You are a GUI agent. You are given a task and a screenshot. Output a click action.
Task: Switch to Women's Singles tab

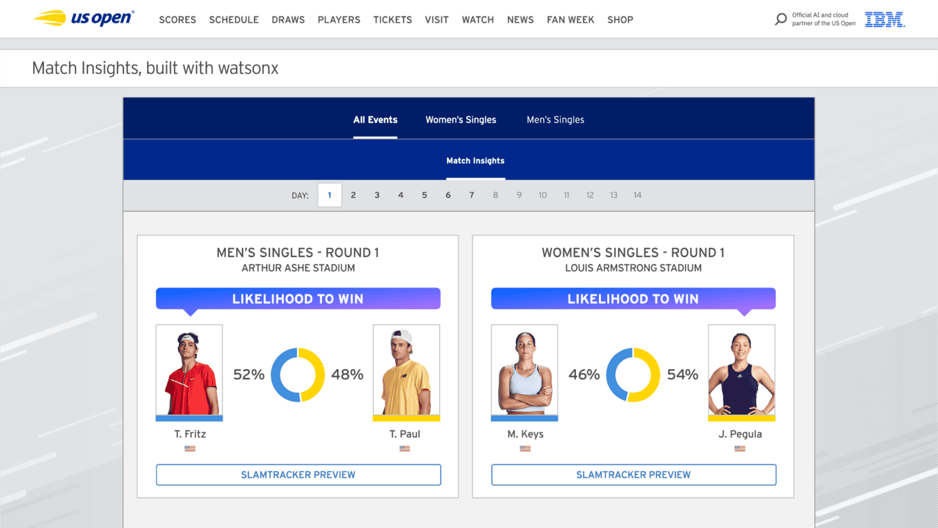tap(461, 119)
